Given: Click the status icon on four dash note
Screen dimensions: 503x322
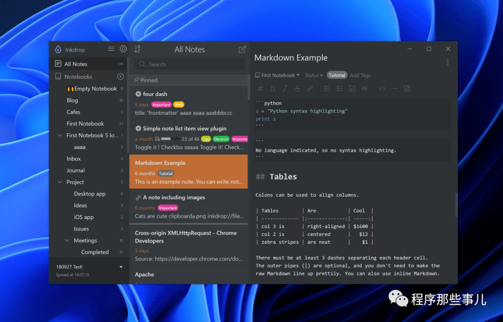Looking at the screenshot, I should (138, 94).
